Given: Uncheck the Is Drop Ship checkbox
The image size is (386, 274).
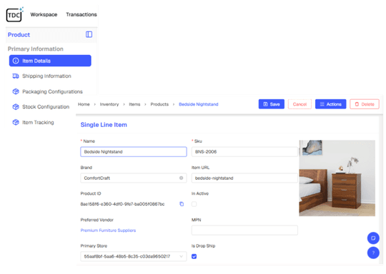Looking at the screenshot, I should (x=194, y=256).
